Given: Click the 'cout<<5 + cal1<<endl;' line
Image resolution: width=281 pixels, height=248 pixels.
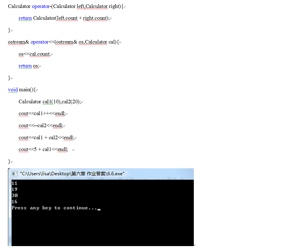Looking at the screenshot, I should pyautogui.click(x=43, y=150).
